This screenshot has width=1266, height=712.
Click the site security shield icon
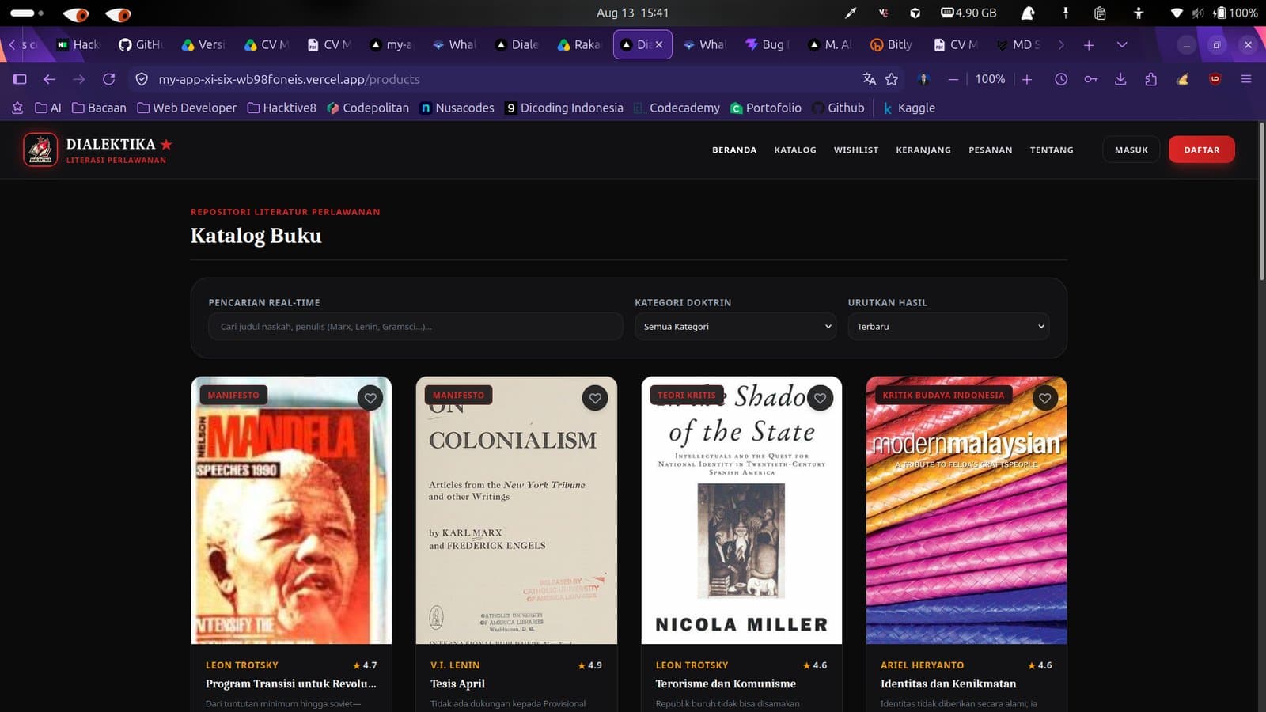coord(142,79)
